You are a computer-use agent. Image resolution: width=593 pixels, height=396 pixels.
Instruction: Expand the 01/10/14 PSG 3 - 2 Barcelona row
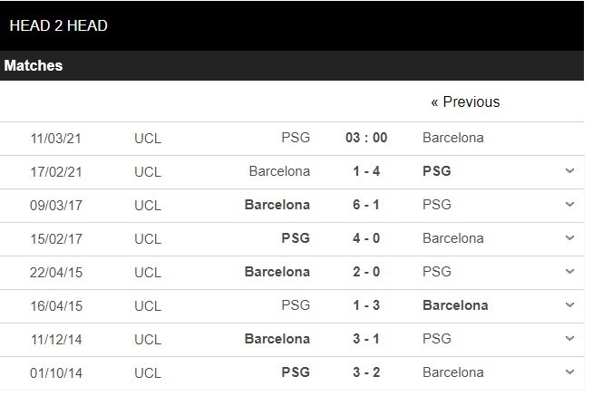pyautogui.click(x=569, y=372)
